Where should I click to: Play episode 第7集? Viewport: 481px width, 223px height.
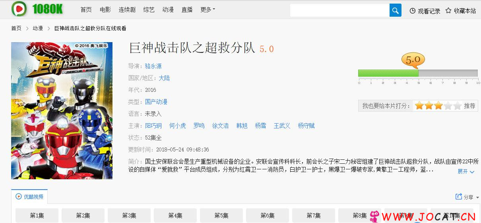314,215
